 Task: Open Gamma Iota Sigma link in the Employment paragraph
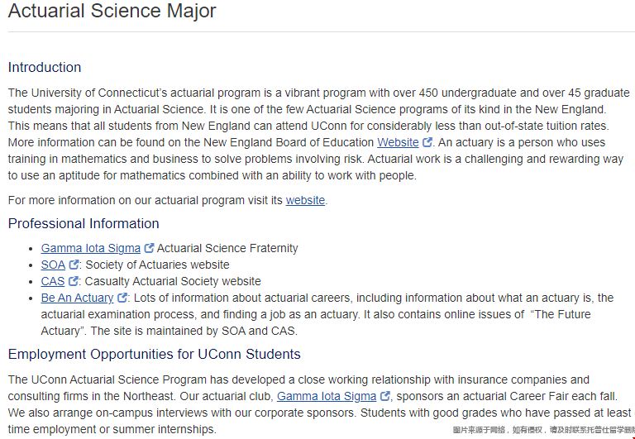(327, 396)
